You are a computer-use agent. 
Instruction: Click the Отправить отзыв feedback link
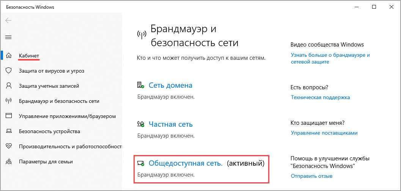coord(311,176)
